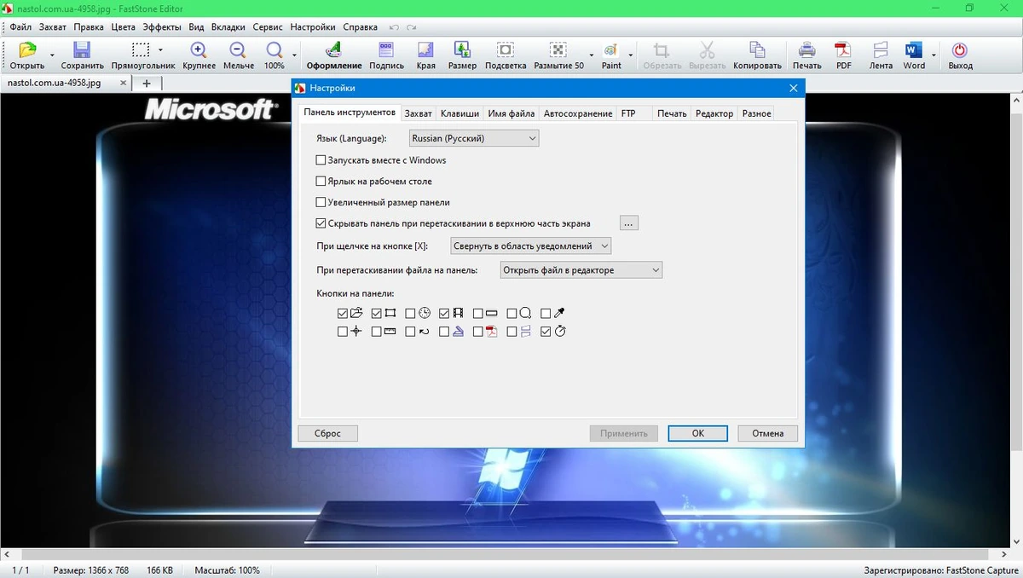Uncheck the stopwatch panel button checkbox

point(546,331)
